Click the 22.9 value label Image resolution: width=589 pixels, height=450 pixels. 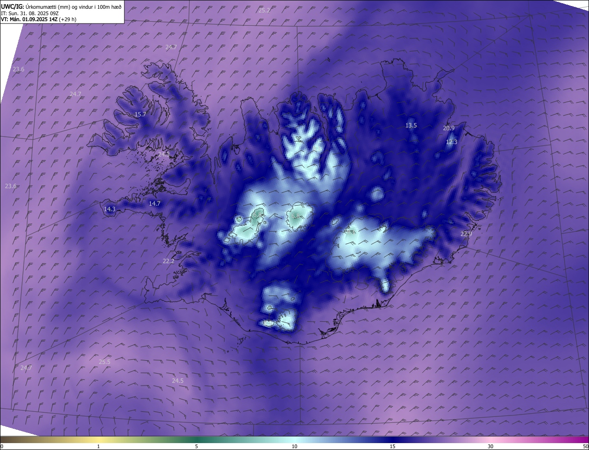(x=466, y=234)
